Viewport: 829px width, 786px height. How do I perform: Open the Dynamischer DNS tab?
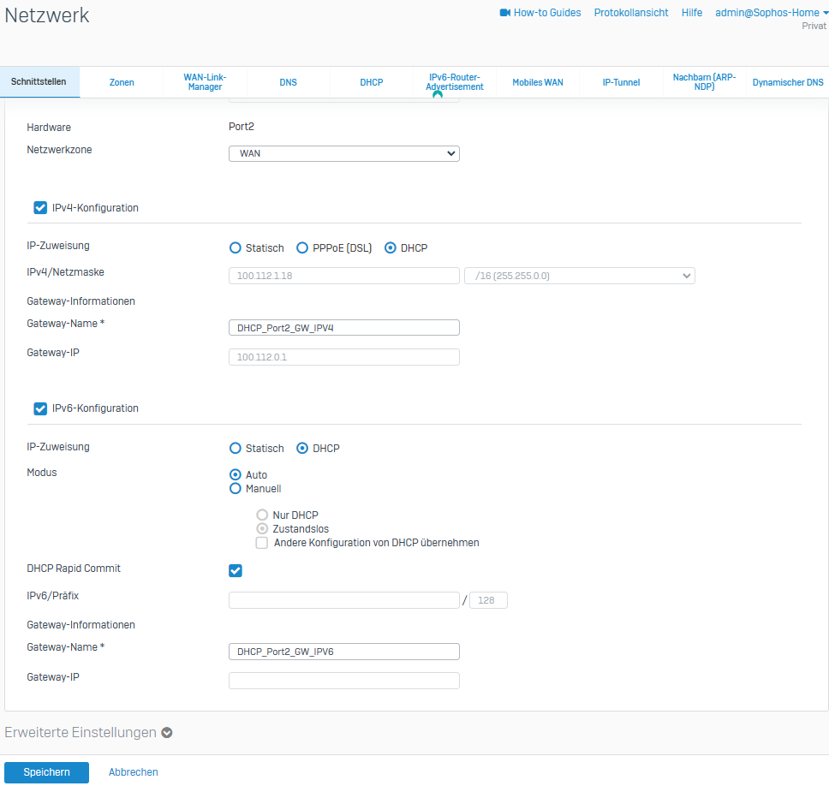788,82
